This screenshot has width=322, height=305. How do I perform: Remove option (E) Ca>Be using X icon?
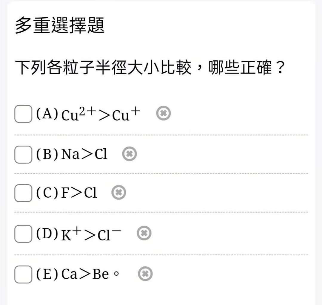coord(145,274)
